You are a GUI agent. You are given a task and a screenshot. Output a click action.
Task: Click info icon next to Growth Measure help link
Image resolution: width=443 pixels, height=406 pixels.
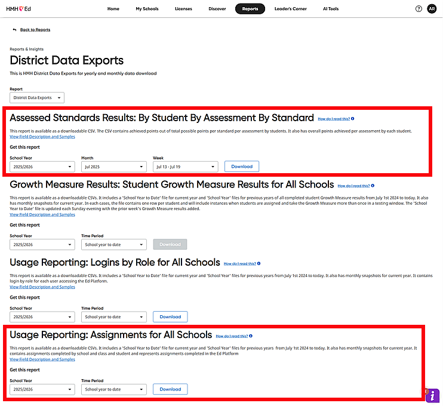373,186
